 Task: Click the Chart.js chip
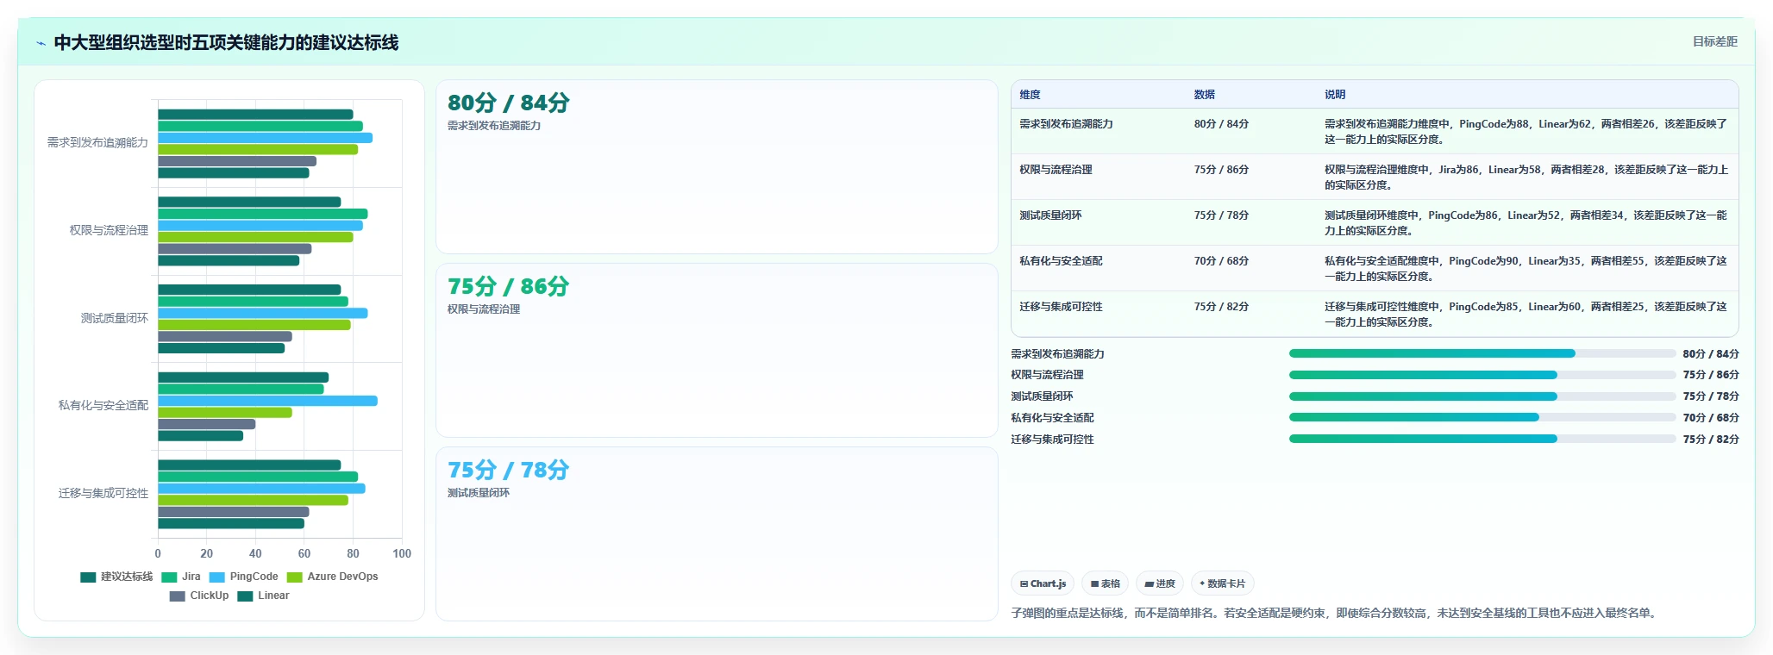coord(1043,583)
